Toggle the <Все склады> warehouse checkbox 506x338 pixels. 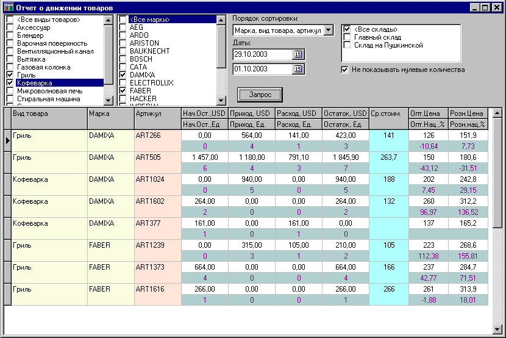(x=347, y=29)
